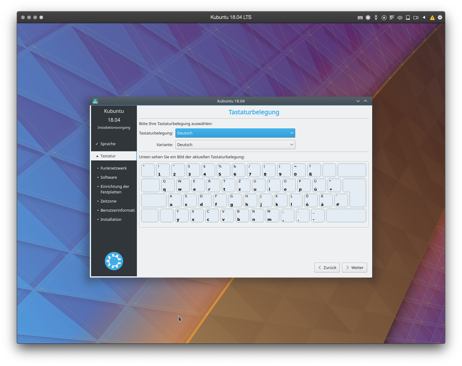Click the ß key in keyboard preview
This screenshot has height=366, width=462.
[314, 170]
